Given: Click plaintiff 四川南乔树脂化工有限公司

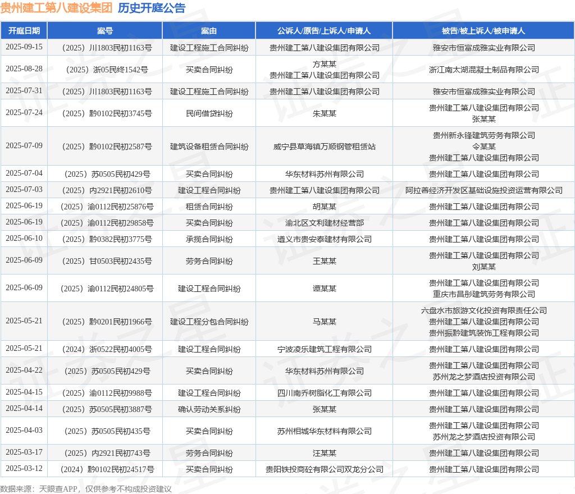Looking at the screenshot, I should (x=324, y=393).
